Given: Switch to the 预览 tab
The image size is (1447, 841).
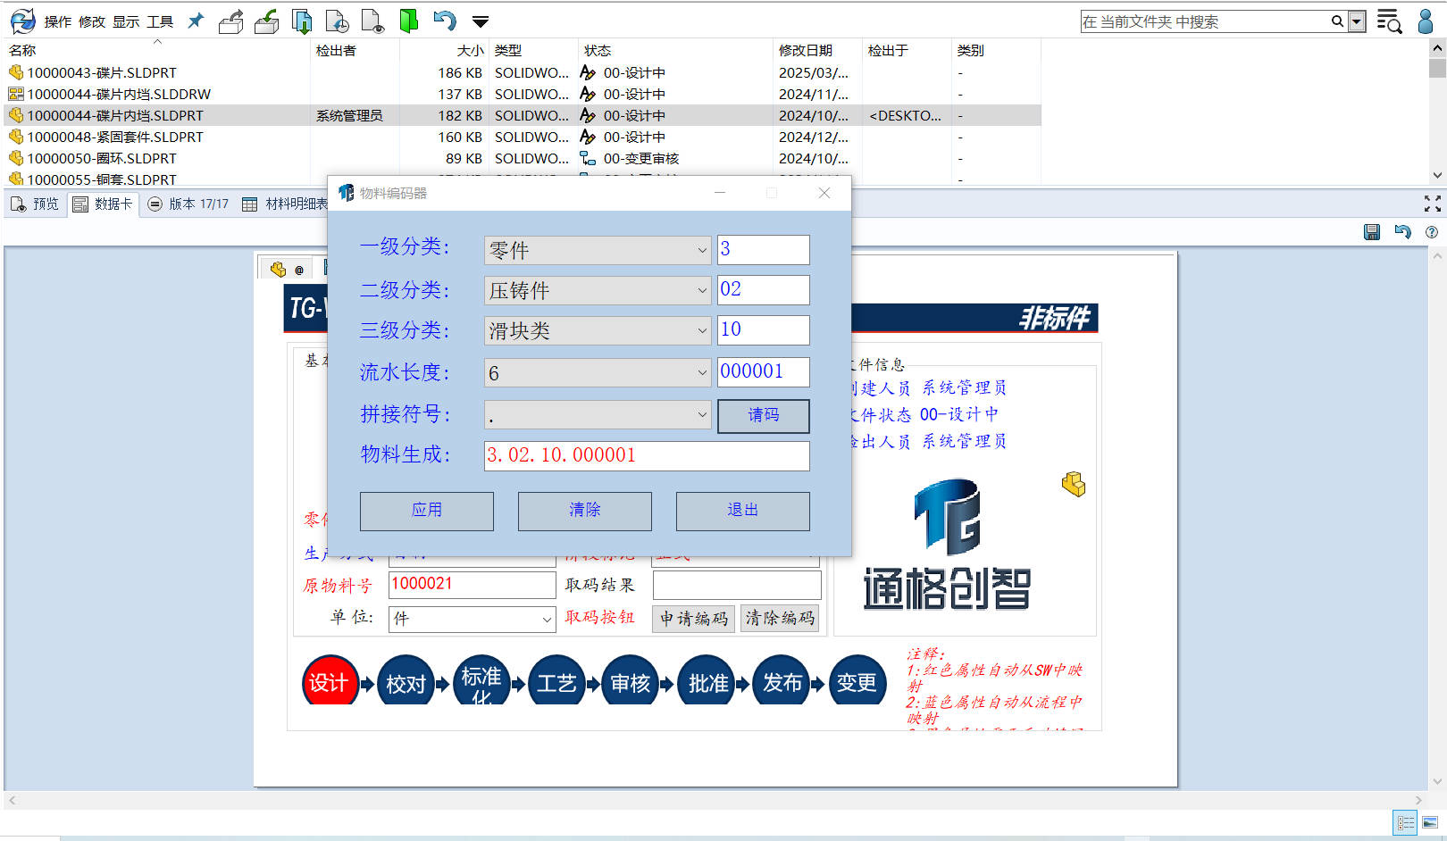Looking at the screenshot, I should [36, 204].
